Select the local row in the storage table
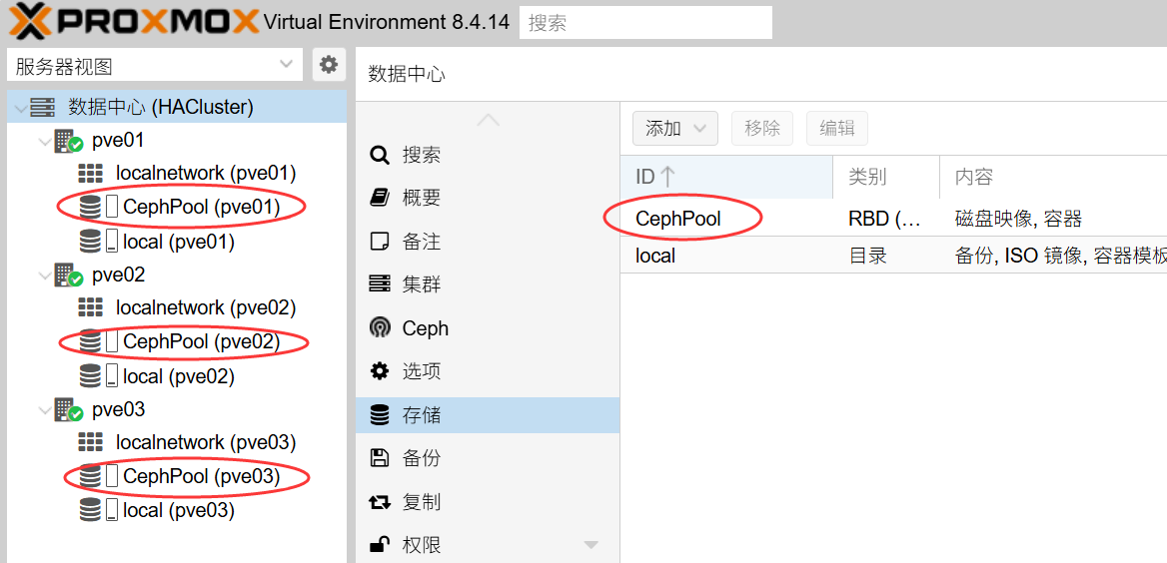Image resolution: width=1167 pixels, height=563 pixels. click(893, 256)
